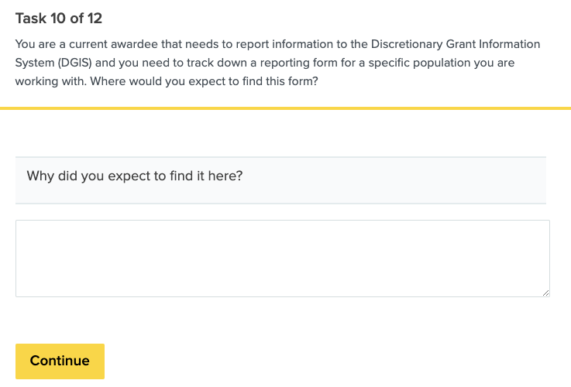Click "Discretionary Grant Information" in the description

coord(454,44)
